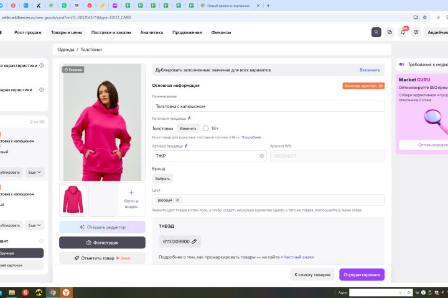This screenshot has height=298, width=448.
Task: Open Финансы menu
Action: pos(221,32)
